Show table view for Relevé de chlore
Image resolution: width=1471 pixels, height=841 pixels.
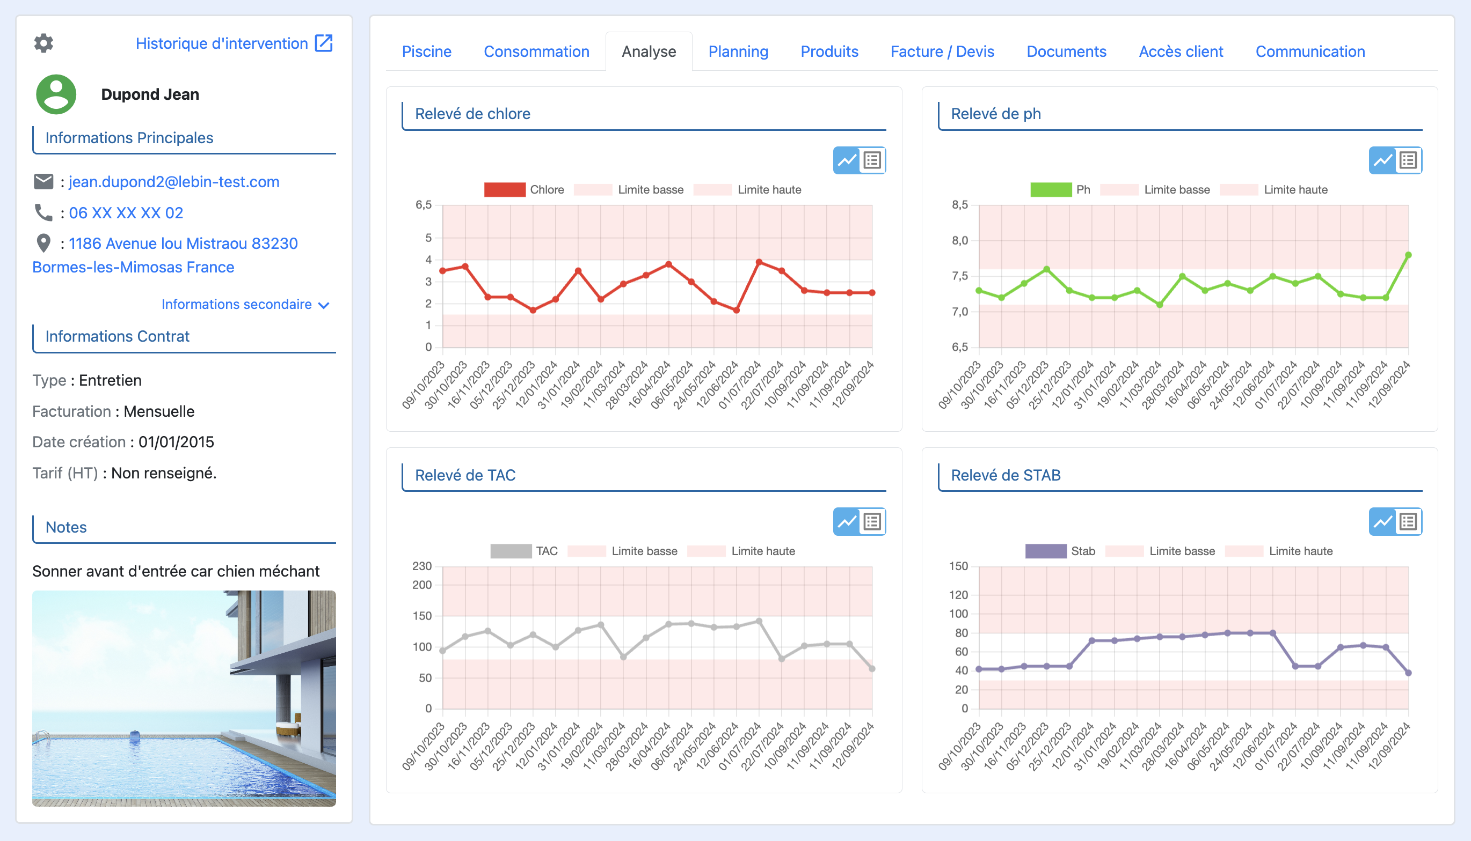872,160
